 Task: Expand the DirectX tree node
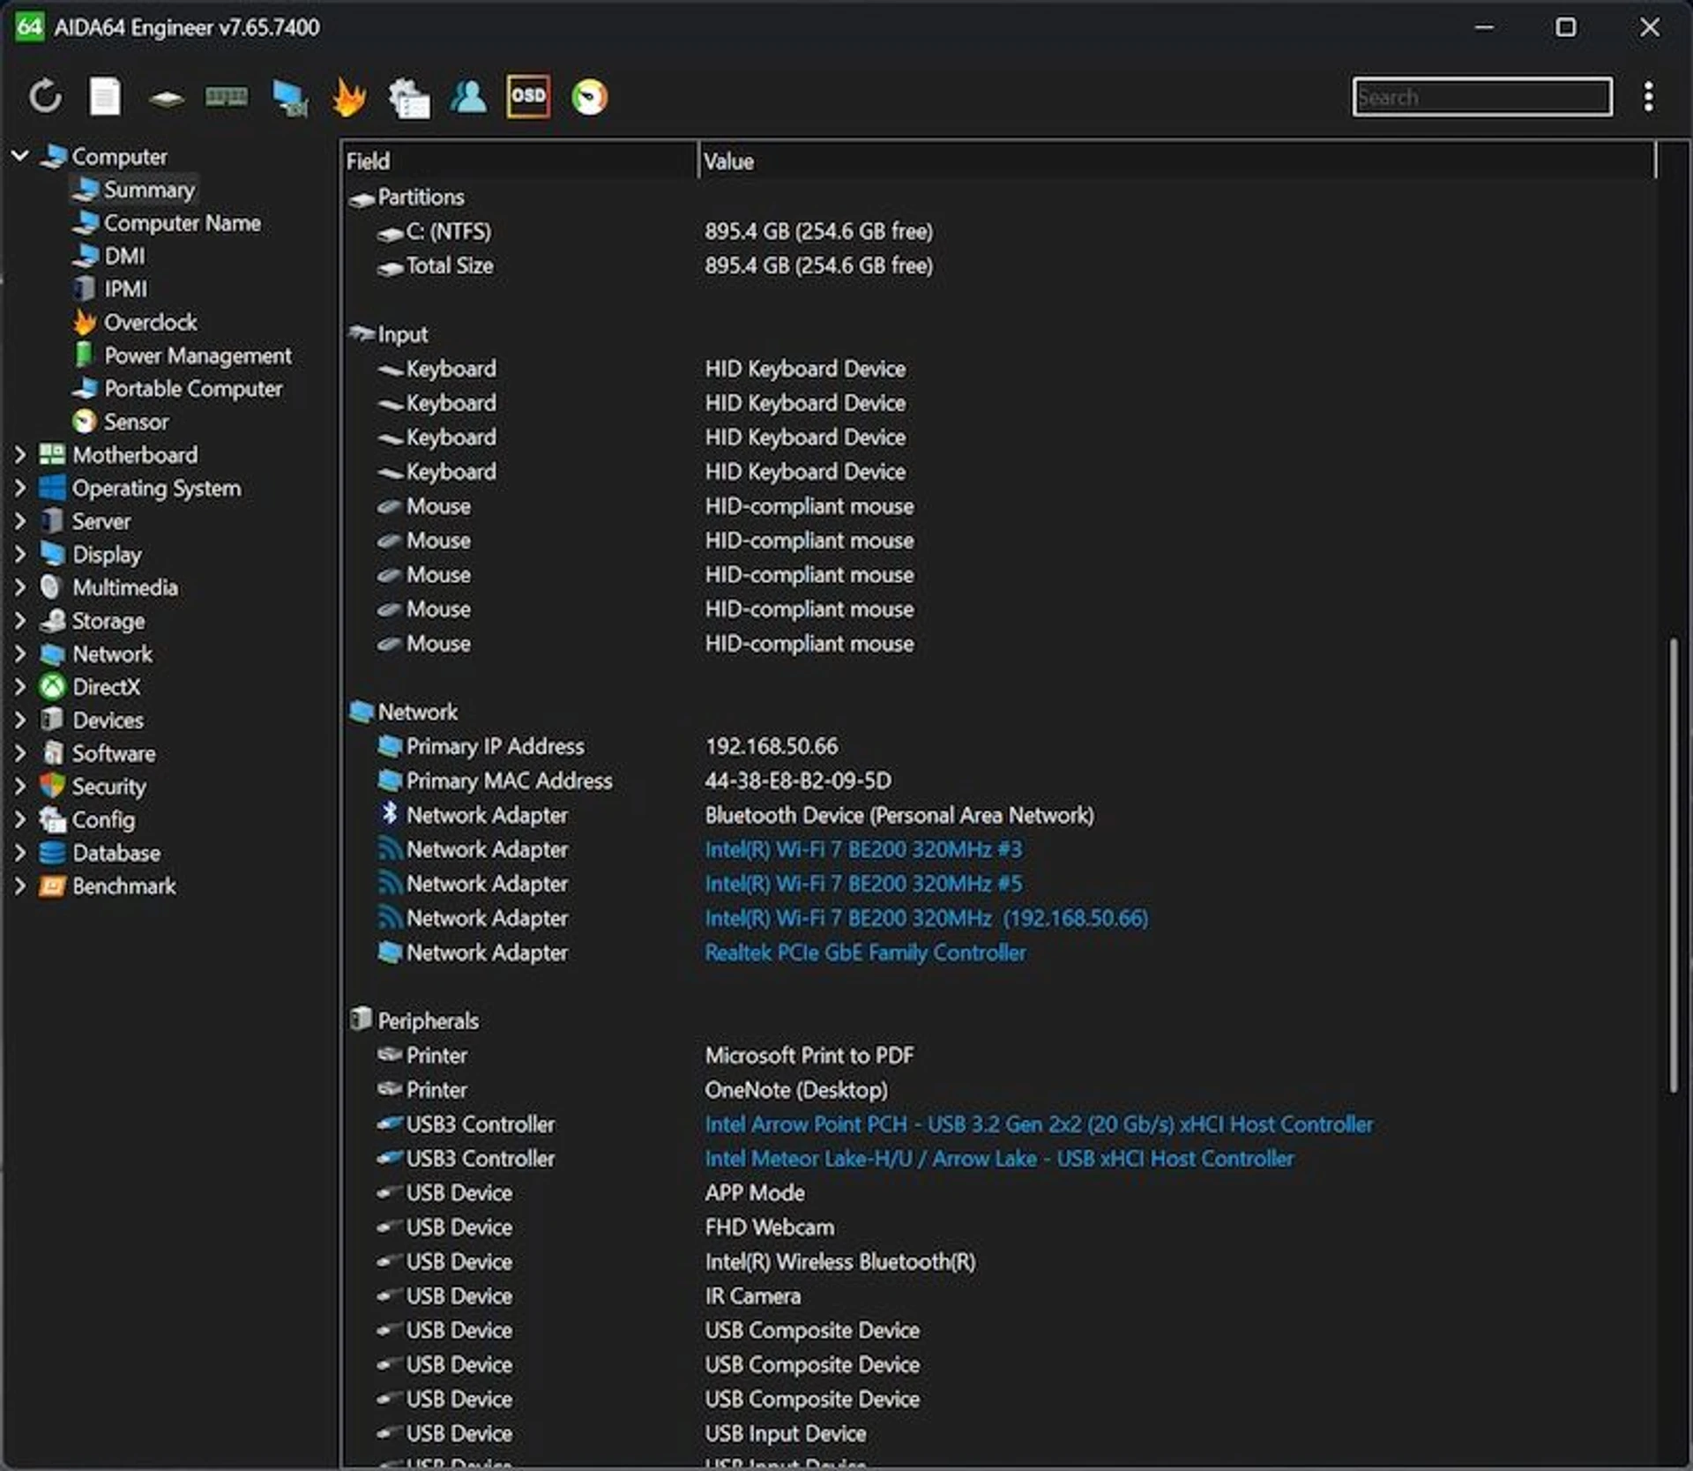19,687
